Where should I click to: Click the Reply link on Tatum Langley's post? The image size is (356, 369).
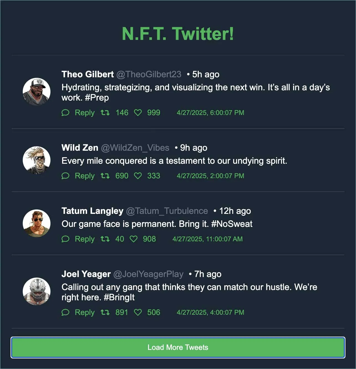pos(85,239)
